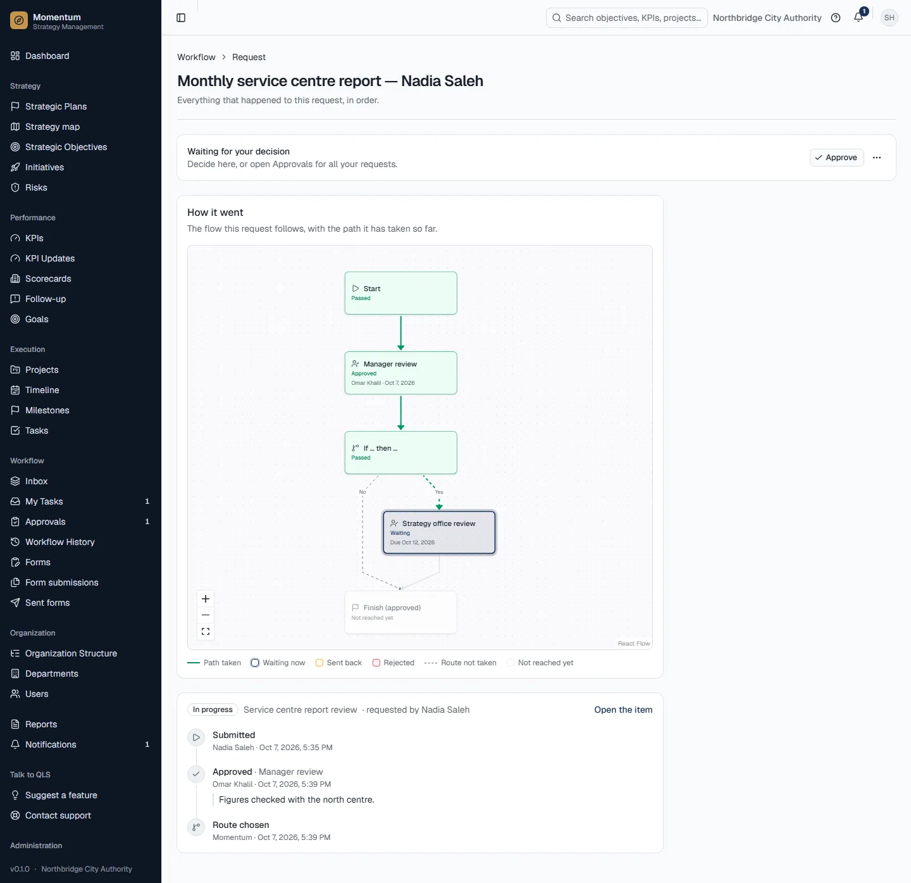Image resolution: width=911 pixels, height=883 pixels.
Task: Open Workflow Inbox
Action: point(80,481)
